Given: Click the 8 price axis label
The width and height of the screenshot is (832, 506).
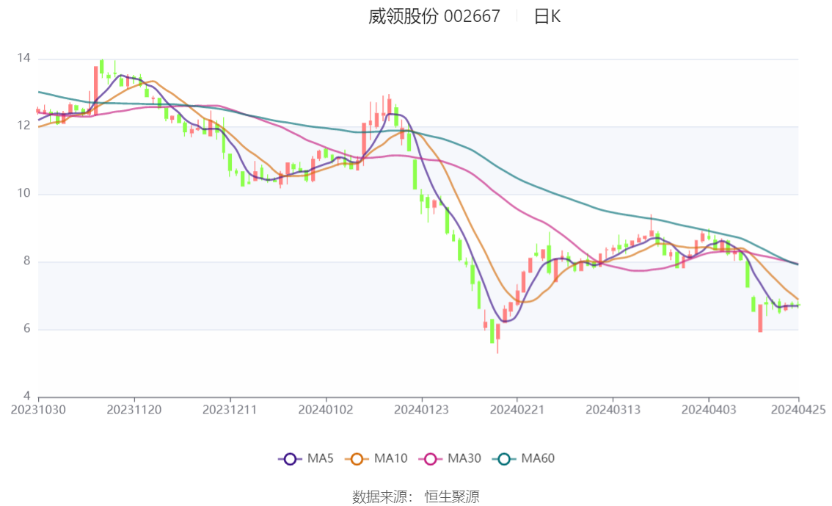Looking at the screenshot, I should [x=26, y=261].
